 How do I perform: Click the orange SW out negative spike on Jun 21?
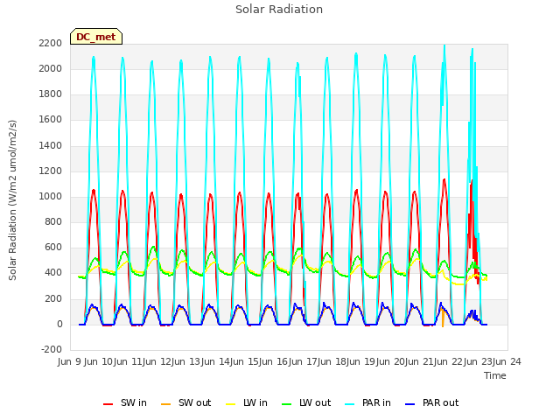[443, 325]
